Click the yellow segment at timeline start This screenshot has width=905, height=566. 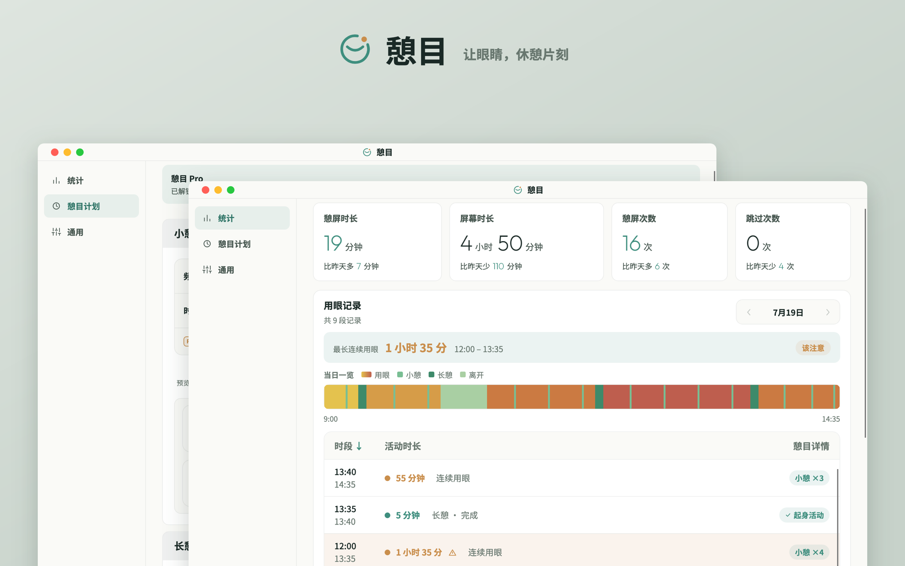point(335,397)
